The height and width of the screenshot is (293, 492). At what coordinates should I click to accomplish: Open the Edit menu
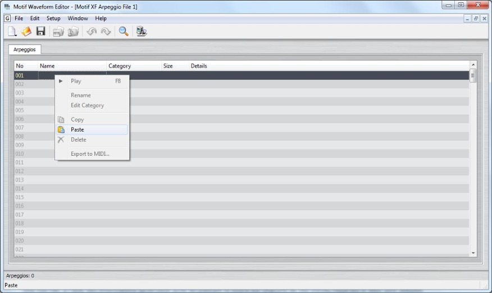coord(34,18)
